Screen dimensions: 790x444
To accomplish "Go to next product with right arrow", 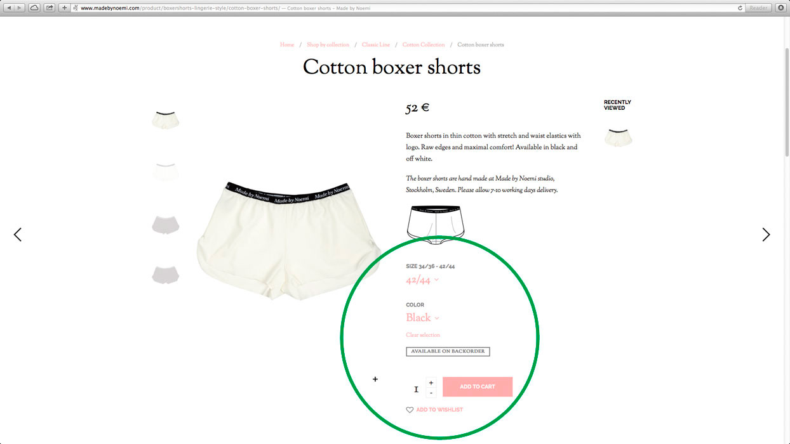I will coord(766,235).
